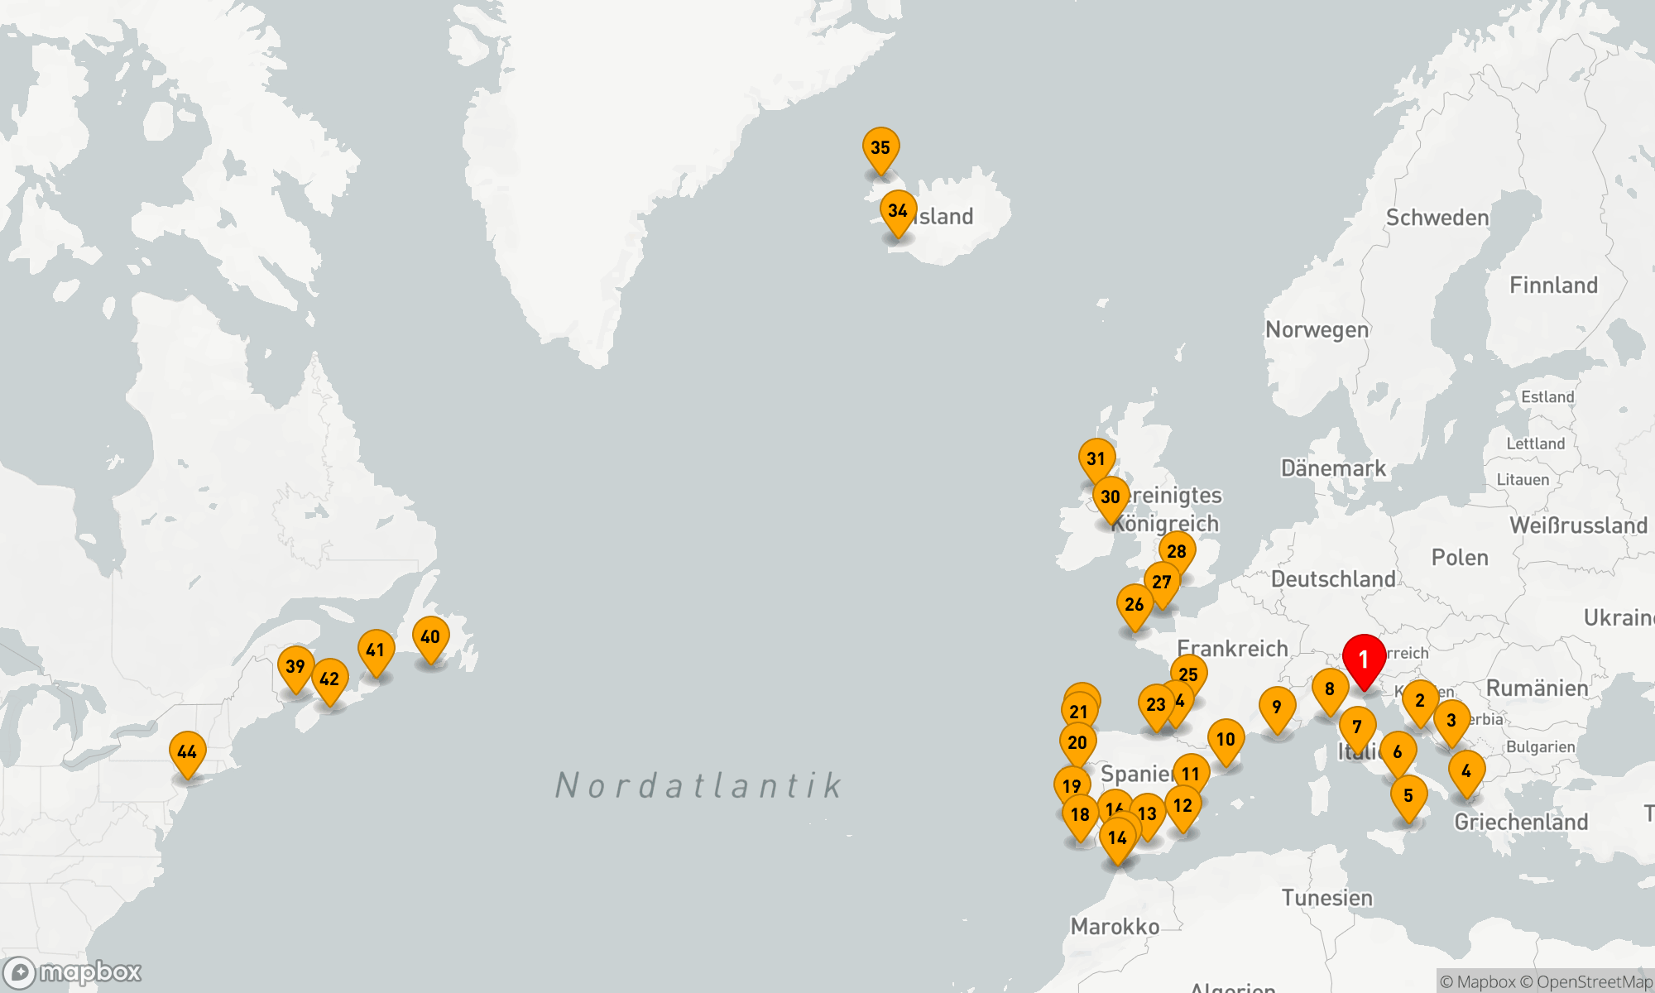Image resolution: width=1655 pixels, height=993 pixels.
Task: Select marker 26 in southwest England
Action: (1135, 604)
